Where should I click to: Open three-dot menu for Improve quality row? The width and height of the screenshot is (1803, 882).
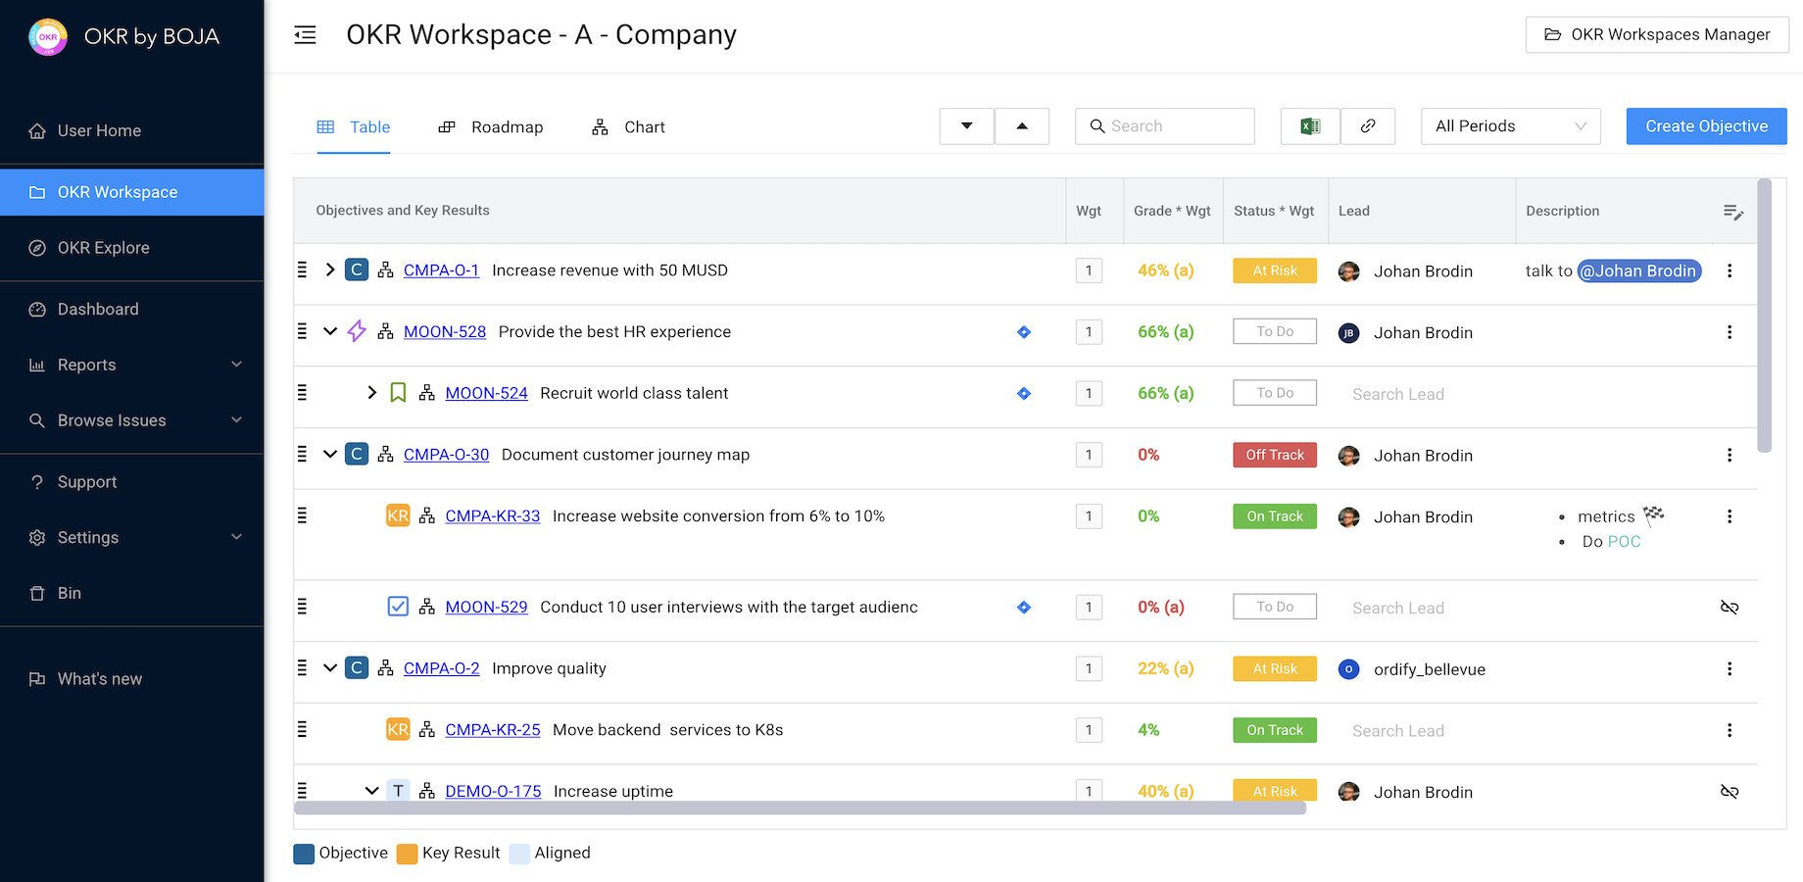click(1730, 668)
